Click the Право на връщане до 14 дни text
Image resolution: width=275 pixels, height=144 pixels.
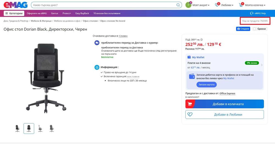120,72
